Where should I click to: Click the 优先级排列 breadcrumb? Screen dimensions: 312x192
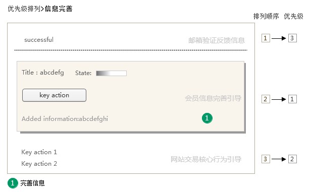pyautogui.click(x=24, y=9)
